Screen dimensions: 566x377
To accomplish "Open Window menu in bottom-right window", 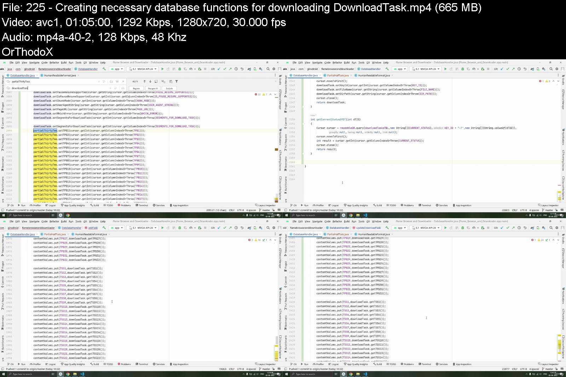I will pos(377,221).
